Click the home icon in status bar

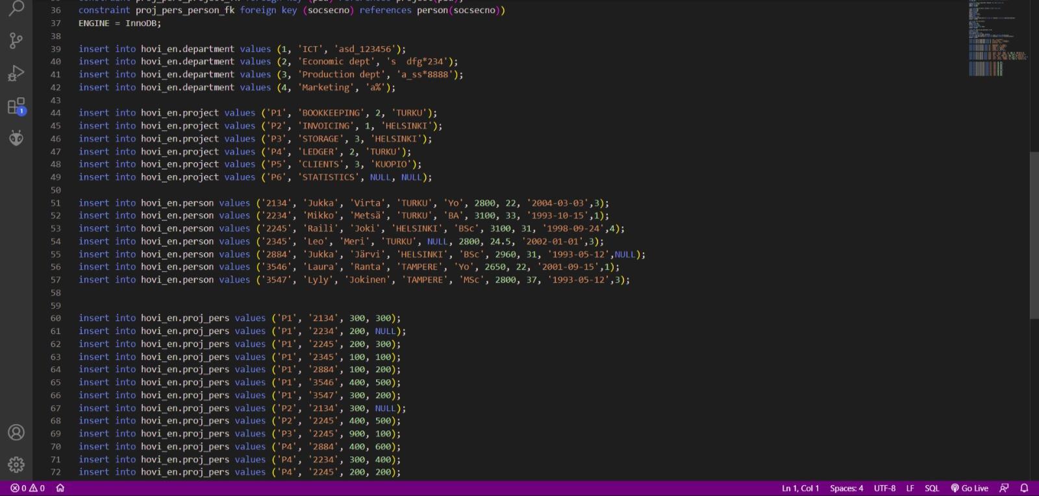(60, 488)
